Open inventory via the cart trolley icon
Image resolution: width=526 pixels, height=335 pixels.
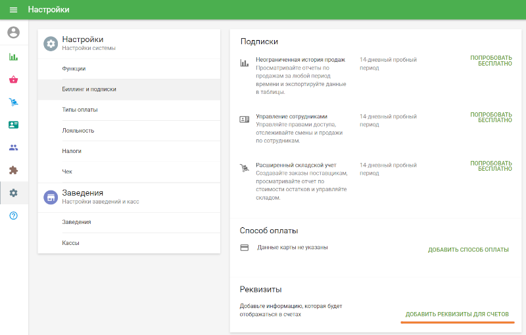[13, 102]
